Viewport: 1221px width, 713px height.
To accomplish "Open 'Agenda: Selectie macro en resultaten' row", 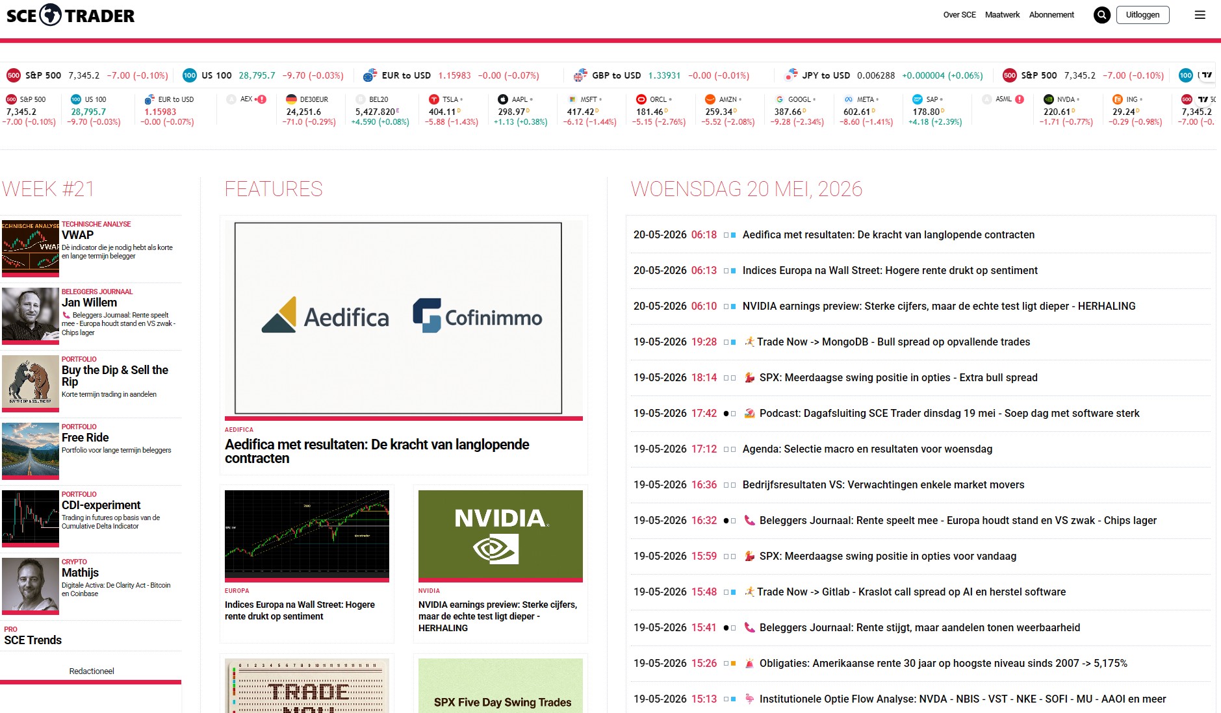I will pos(920,449).
